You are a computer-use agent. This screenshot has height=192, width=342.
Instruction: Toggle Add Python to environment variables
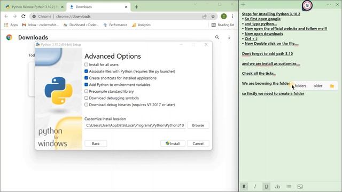pos(86,85)
